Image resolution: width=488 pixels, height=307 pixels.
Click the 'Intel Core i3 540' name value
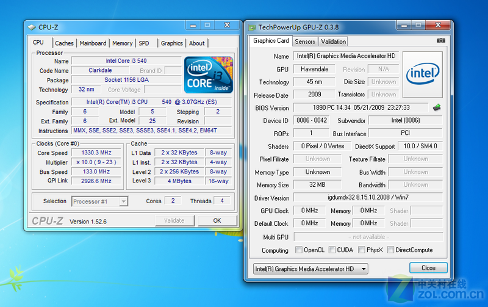[126, 60]
